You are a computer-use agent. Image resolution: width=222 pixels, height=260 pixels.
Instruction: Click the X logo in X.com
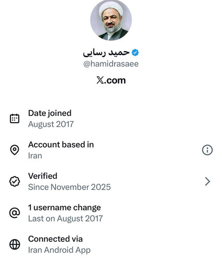(x=100, y=80)
